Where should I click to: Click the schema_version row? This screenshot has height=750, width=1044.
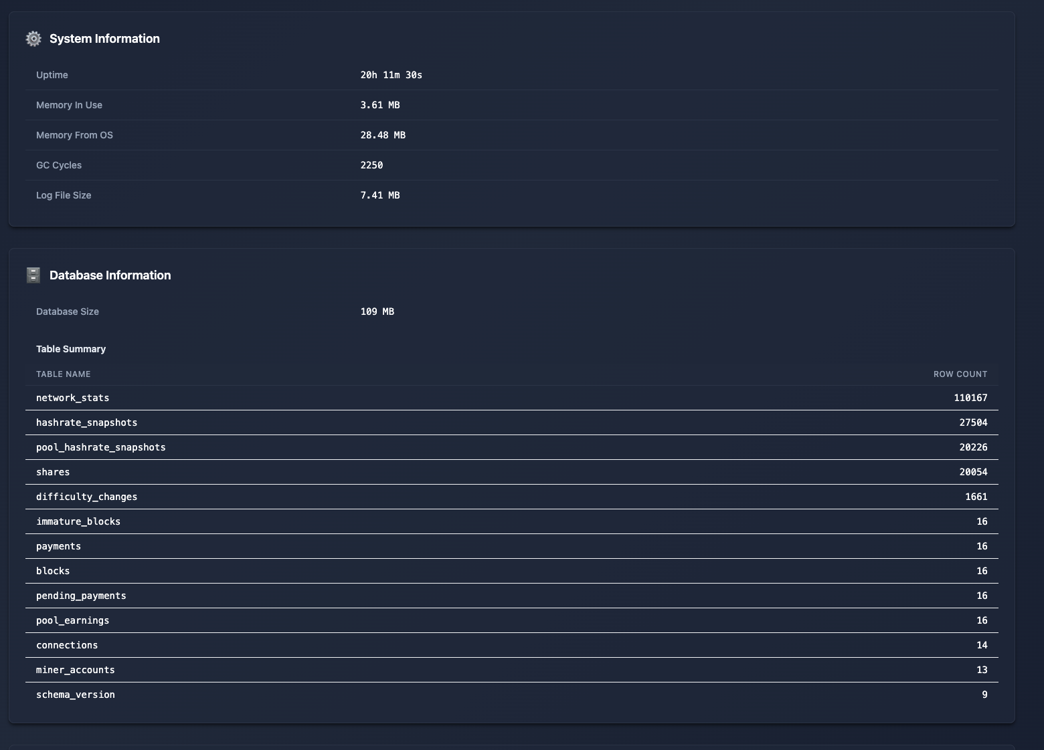75,695
